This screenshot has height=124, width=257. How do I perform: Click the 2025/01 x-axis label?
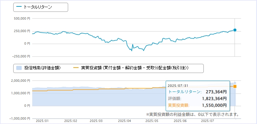coord(42,121)
